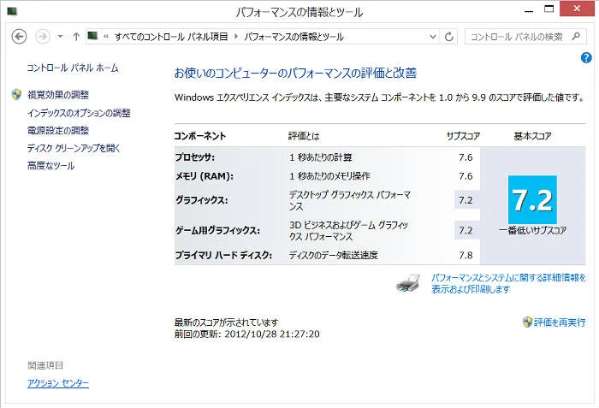Open help with the blue question icon
This screenshot has width=599, height=408.
pyautogui.click(x=586, y=57)
